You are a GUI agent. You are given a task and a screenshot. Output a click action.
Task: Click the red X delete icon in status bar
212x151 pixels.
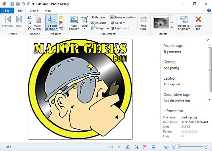point(145,146)
